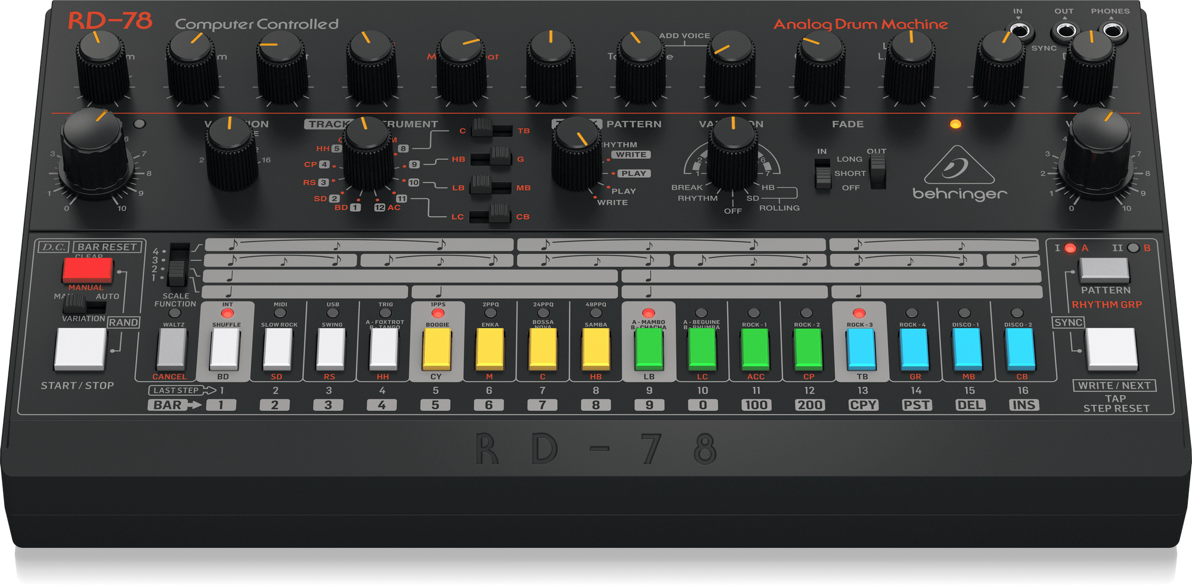Screen dimensions: 1192x586
Task: Tap the green CP step button
Action: pos(808,349)
